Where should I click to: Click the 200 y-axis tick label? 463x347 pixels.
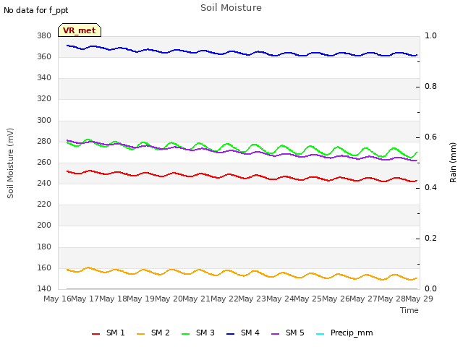tap(44, 226)
